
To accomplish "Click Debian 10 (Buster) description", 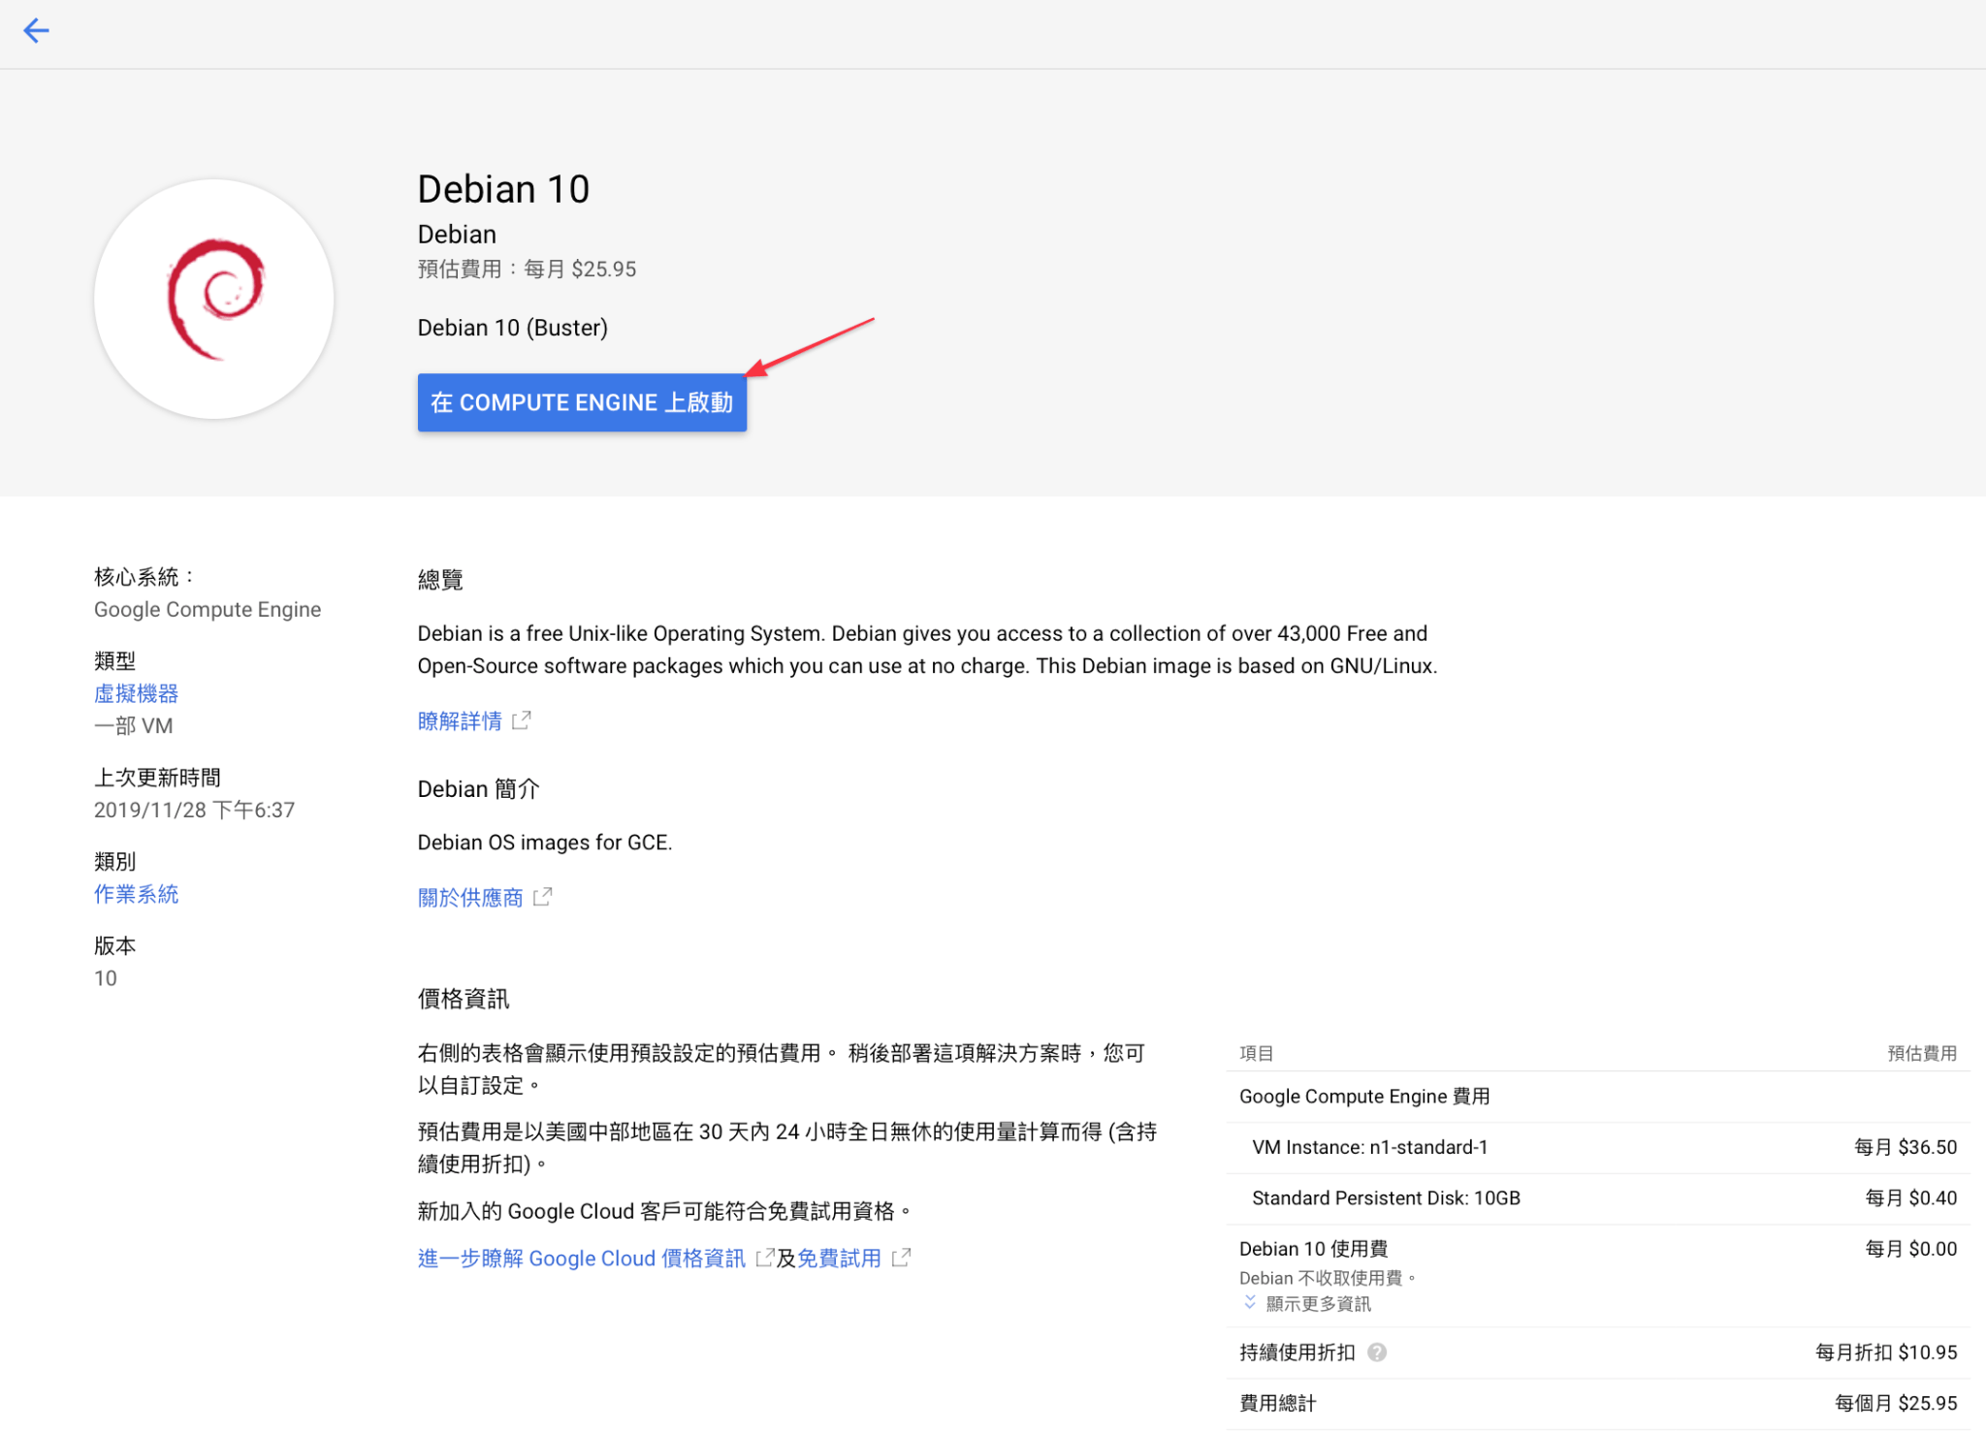I will tap(513, 328).
